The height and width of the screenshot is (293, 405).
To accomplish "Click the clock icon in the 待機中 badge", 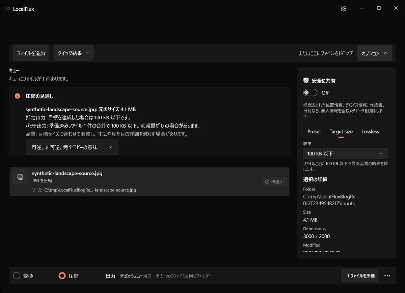I will [x=267, y=182].
